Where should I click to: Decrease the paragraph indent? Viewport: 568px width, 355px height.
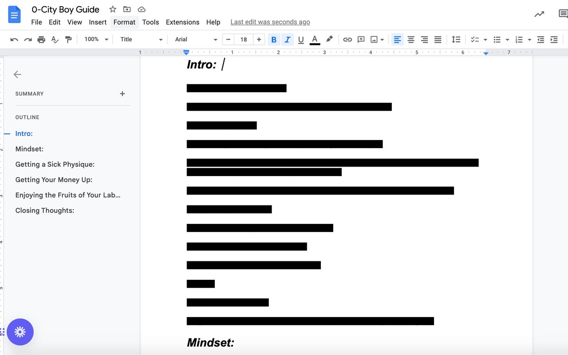(x=541, y=39)
